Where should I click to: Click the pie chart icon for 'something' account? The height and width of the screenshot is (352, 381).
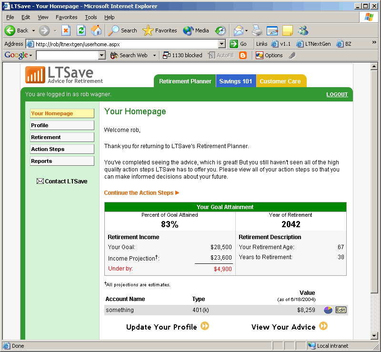(328, 310)
